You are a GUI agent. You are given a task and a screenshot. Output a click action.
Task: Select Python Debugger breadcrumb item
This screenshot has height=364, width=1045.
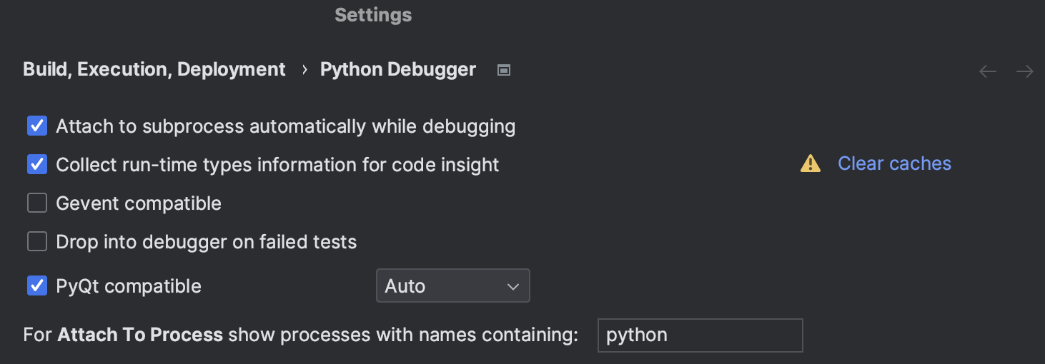click(397, 70)
